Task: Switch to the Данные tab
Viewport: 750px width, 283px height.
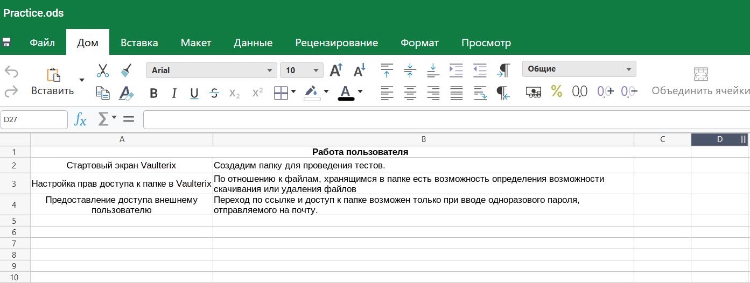Action: tap(253, 43)
